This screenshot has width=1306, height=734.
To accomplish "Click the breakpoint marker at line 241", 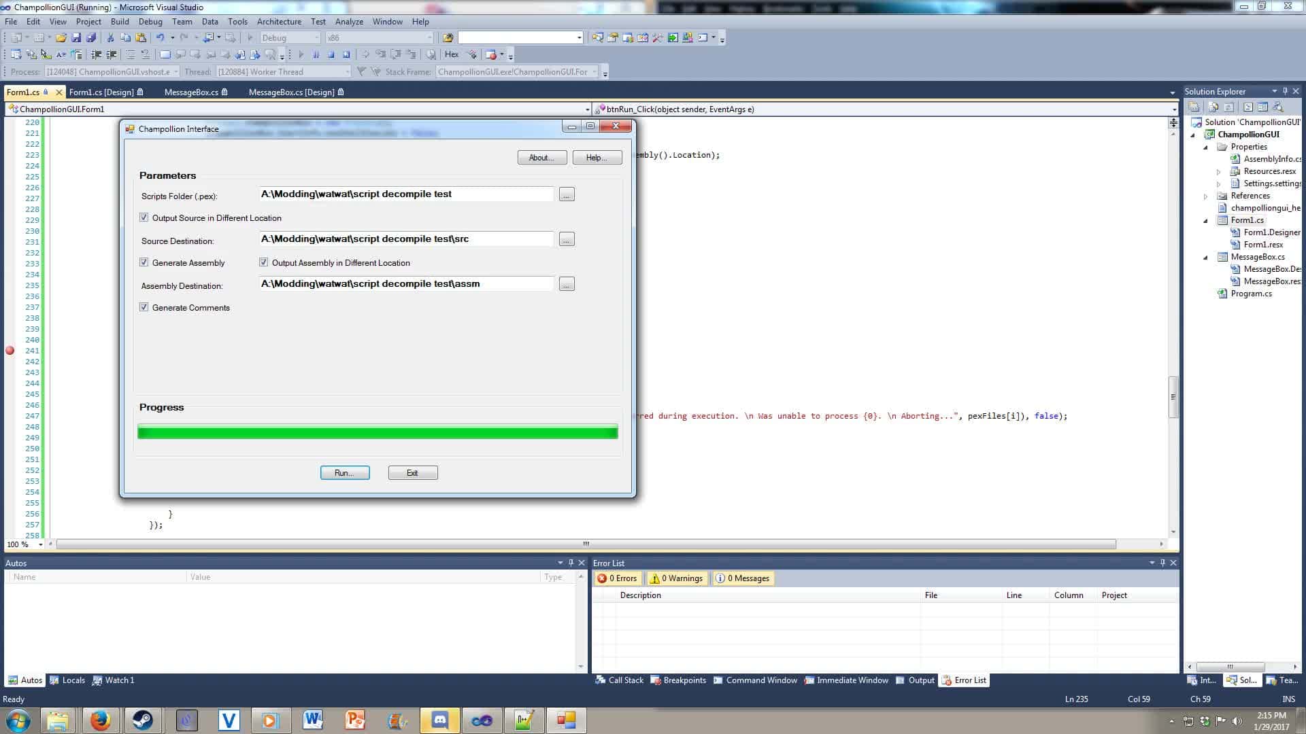I will pos(10,351).
